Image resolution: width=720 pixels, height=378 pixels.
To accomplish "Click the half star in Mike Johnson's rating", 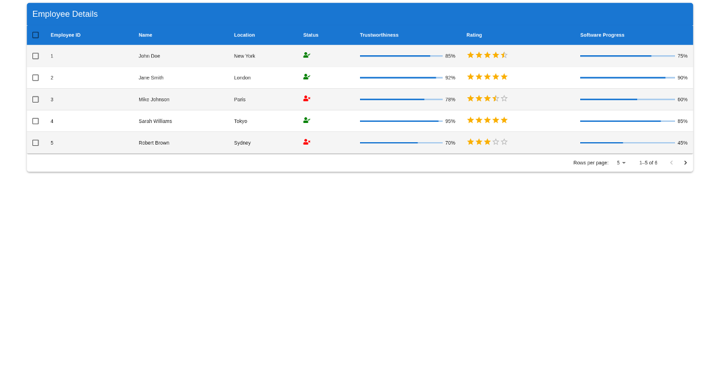I will point(496,98).
